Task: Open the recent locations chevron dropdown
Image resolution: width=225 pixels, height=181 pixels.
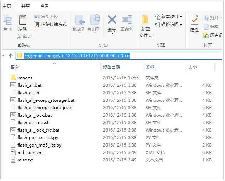Action: 4,55
